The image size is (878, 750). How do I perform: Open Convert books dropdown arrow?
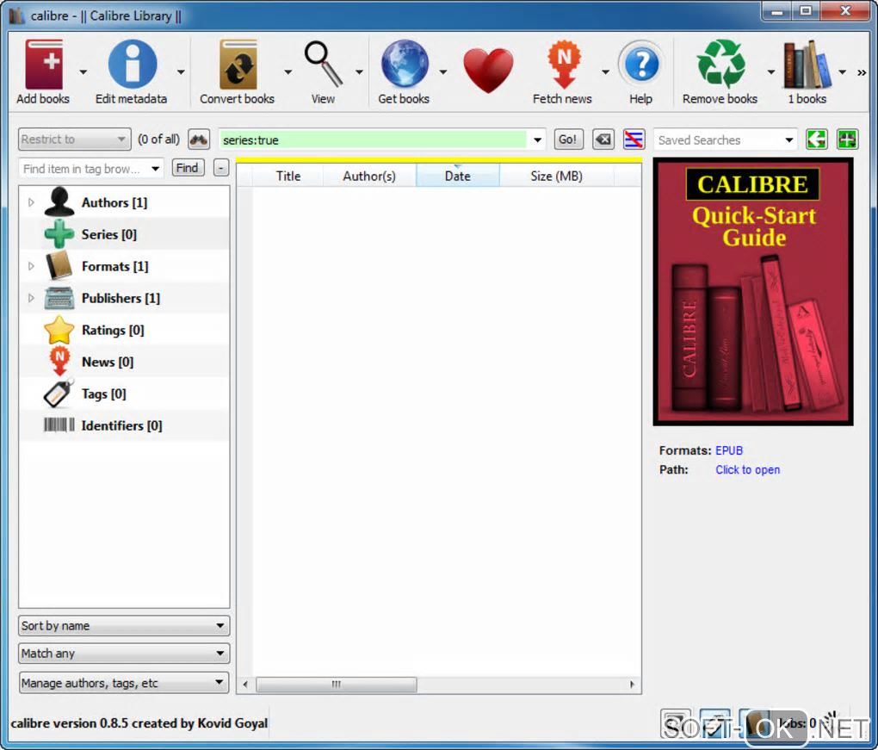coord(288,71)
